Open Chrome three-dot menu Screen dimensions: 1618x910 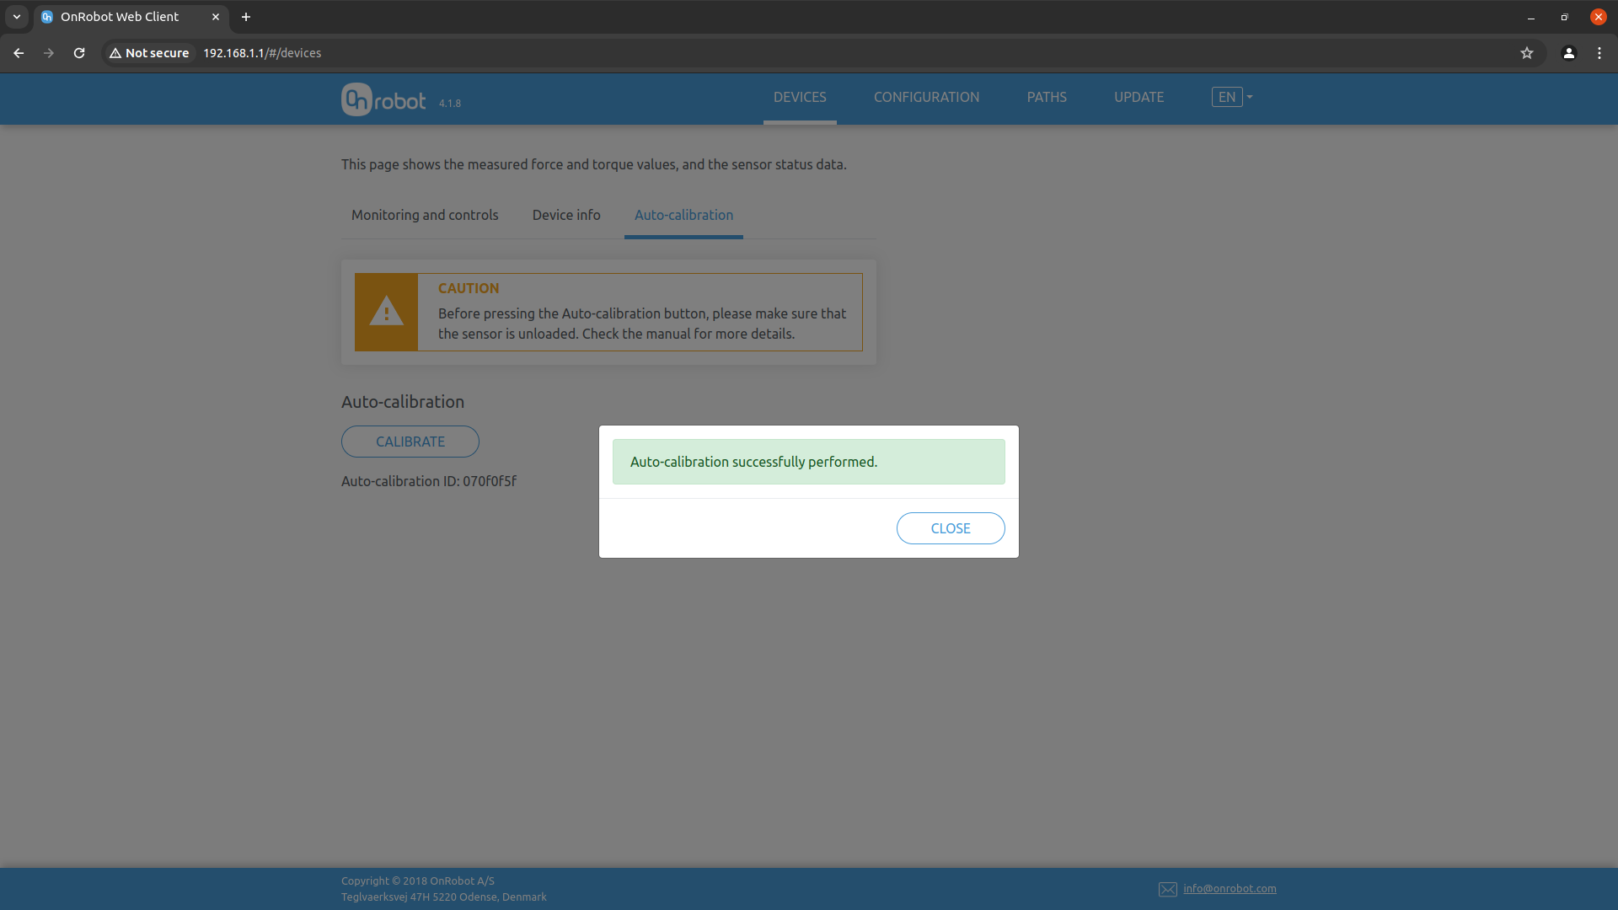1599,53
